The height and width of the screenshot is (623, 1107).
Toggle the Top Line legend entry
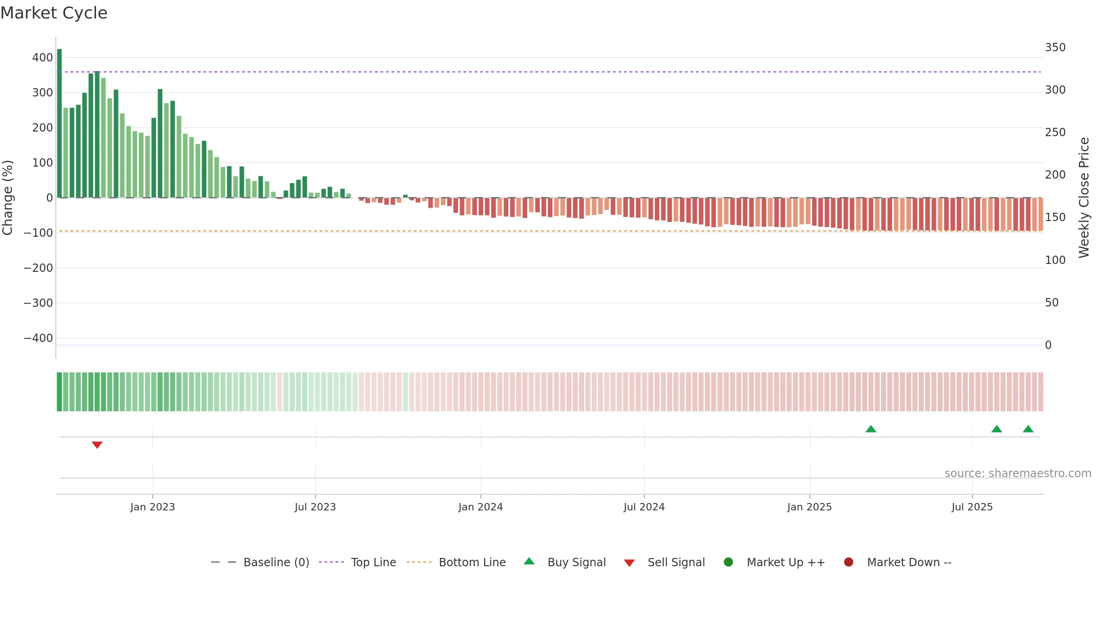[357, 562]
